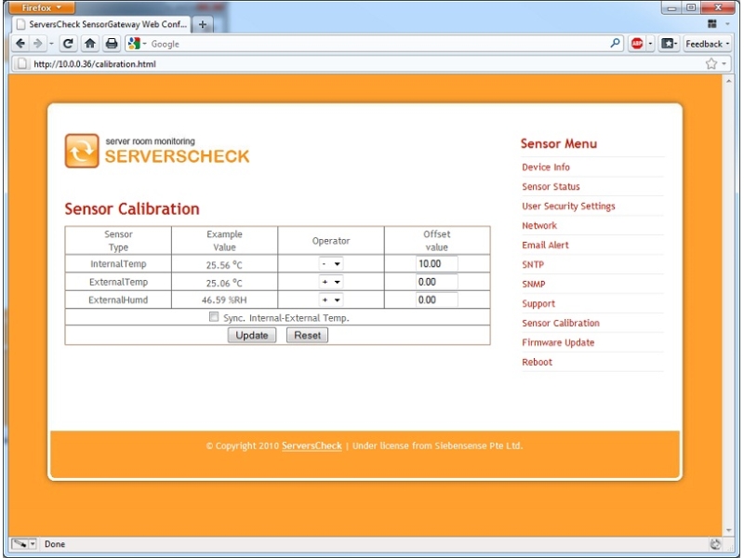
Task: Open Firmware Update link
Action: click(x=558, y=342)
